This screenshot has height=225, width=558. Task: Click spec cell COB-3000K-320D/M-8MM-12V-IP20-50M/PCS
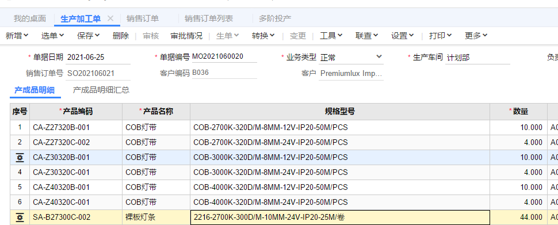340,157
